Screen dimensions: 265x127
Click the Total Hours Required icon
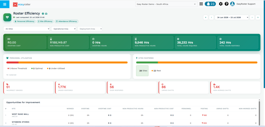click(178, 39)
